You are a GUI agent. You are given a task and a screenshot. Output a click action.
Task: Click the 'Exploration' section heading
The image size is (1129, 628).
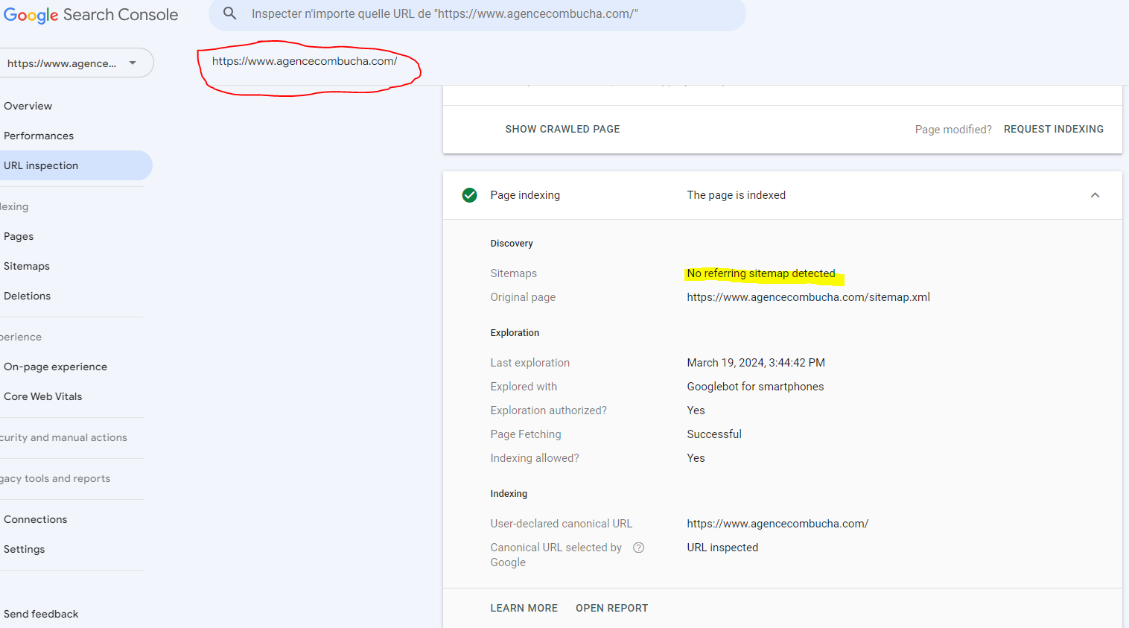515,333
